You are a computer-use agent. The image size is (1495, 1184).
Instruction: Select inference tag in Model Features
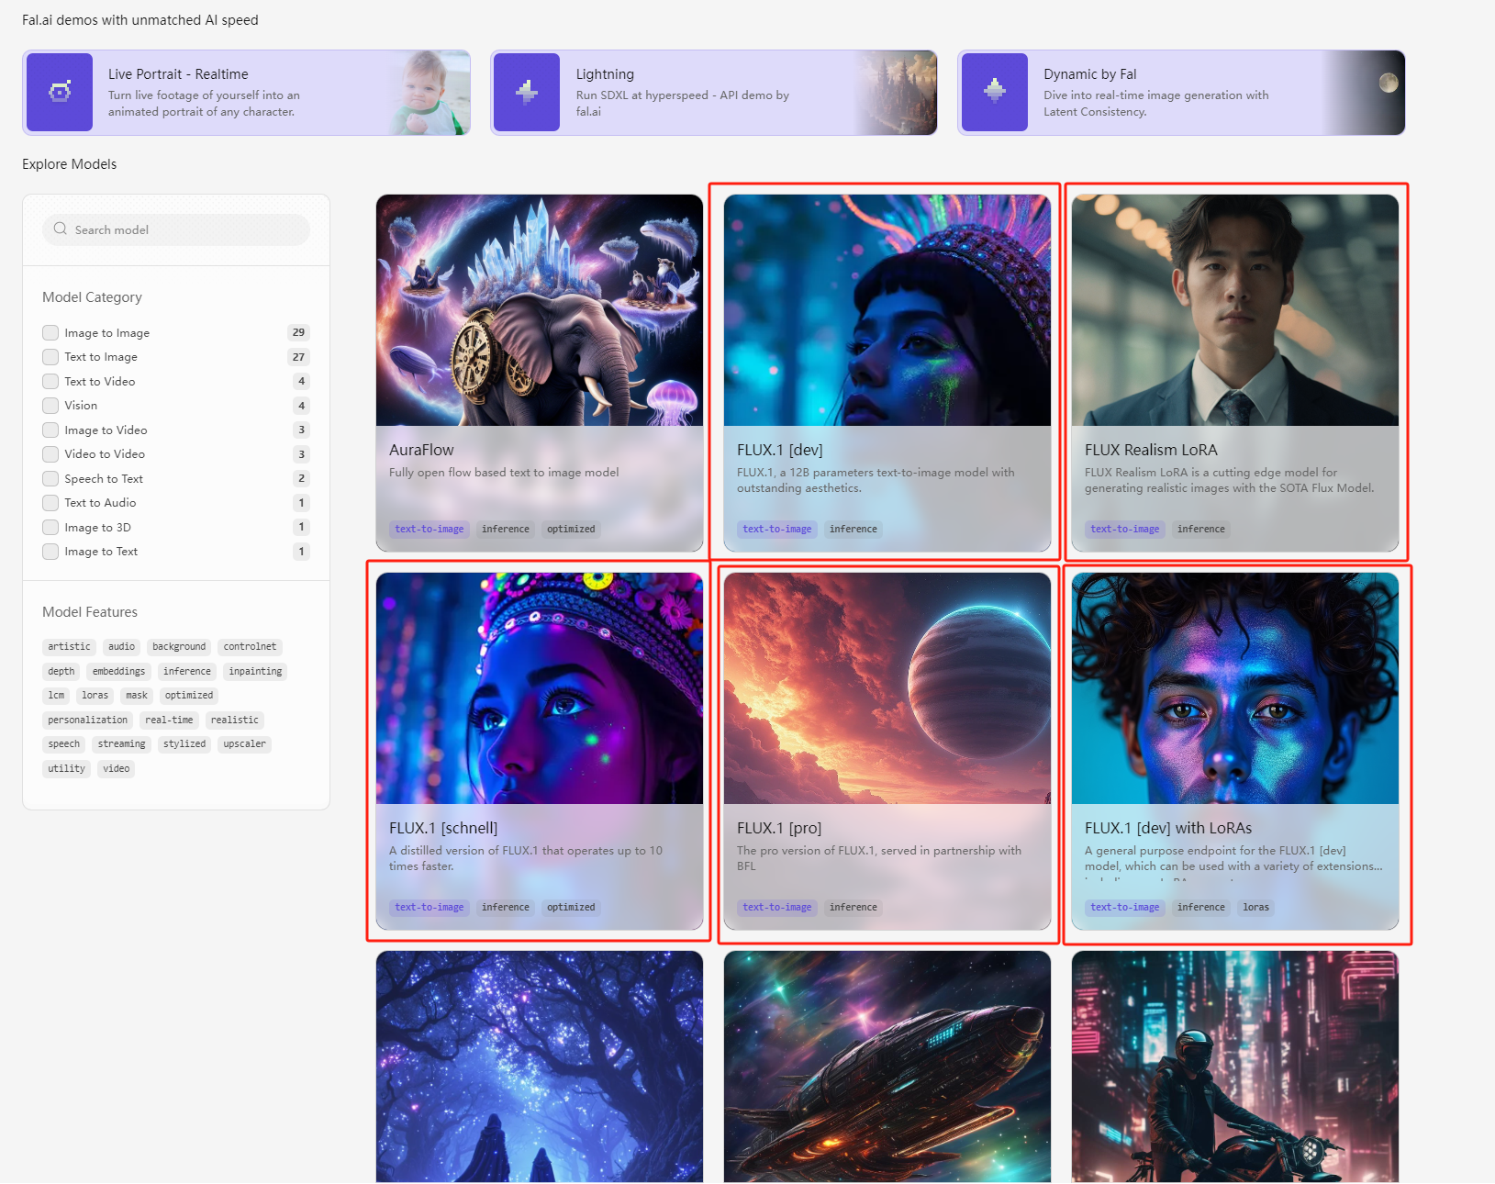coord(187,672)
